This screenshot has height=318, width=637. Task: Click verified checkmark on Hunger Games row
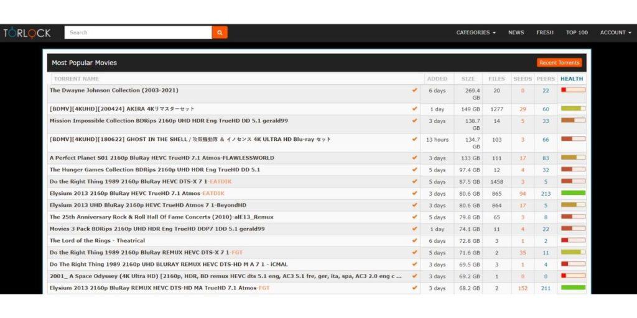(x=414, y=170)
